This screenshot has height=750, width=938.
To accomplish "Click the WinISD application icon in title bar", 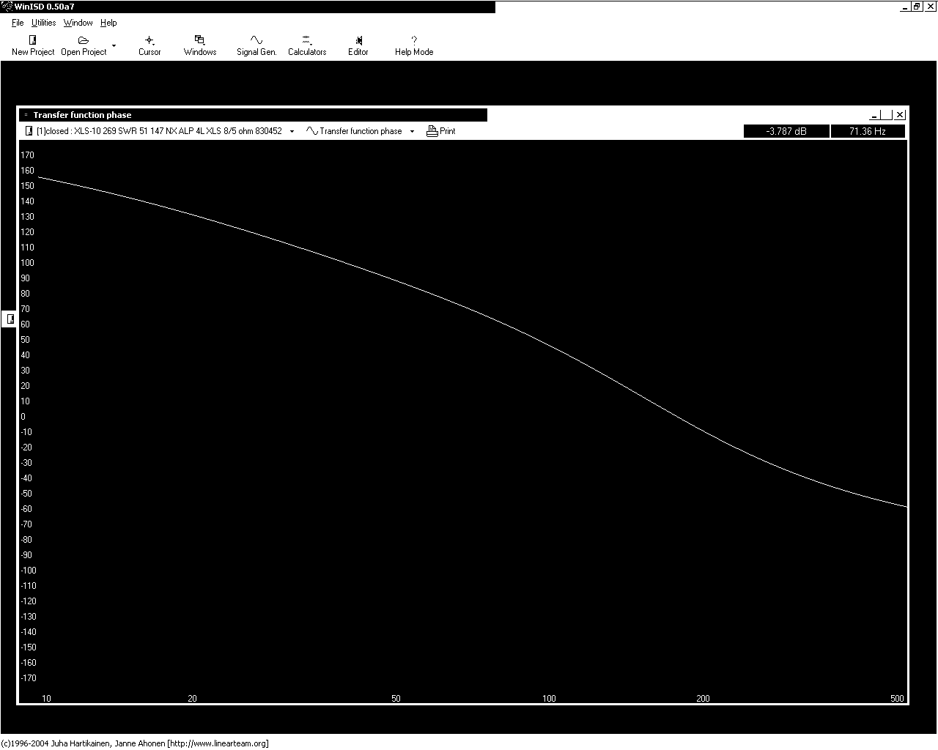I will 7,7.
